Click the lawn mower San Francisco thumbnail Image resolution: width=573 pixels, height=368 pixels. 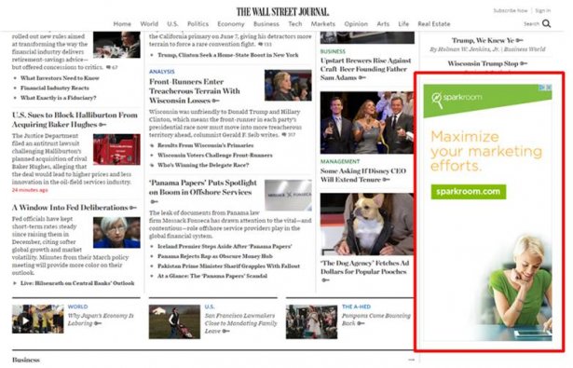click(174, 321)
